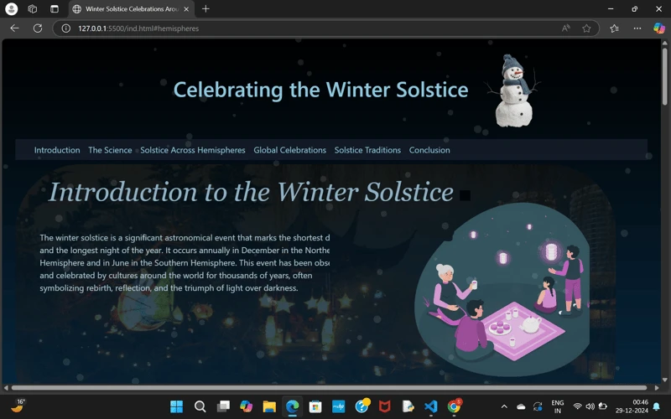Open the Global Celebrations nav link
This screenshot has height=419, width=671.
click(x=289, y=150)
